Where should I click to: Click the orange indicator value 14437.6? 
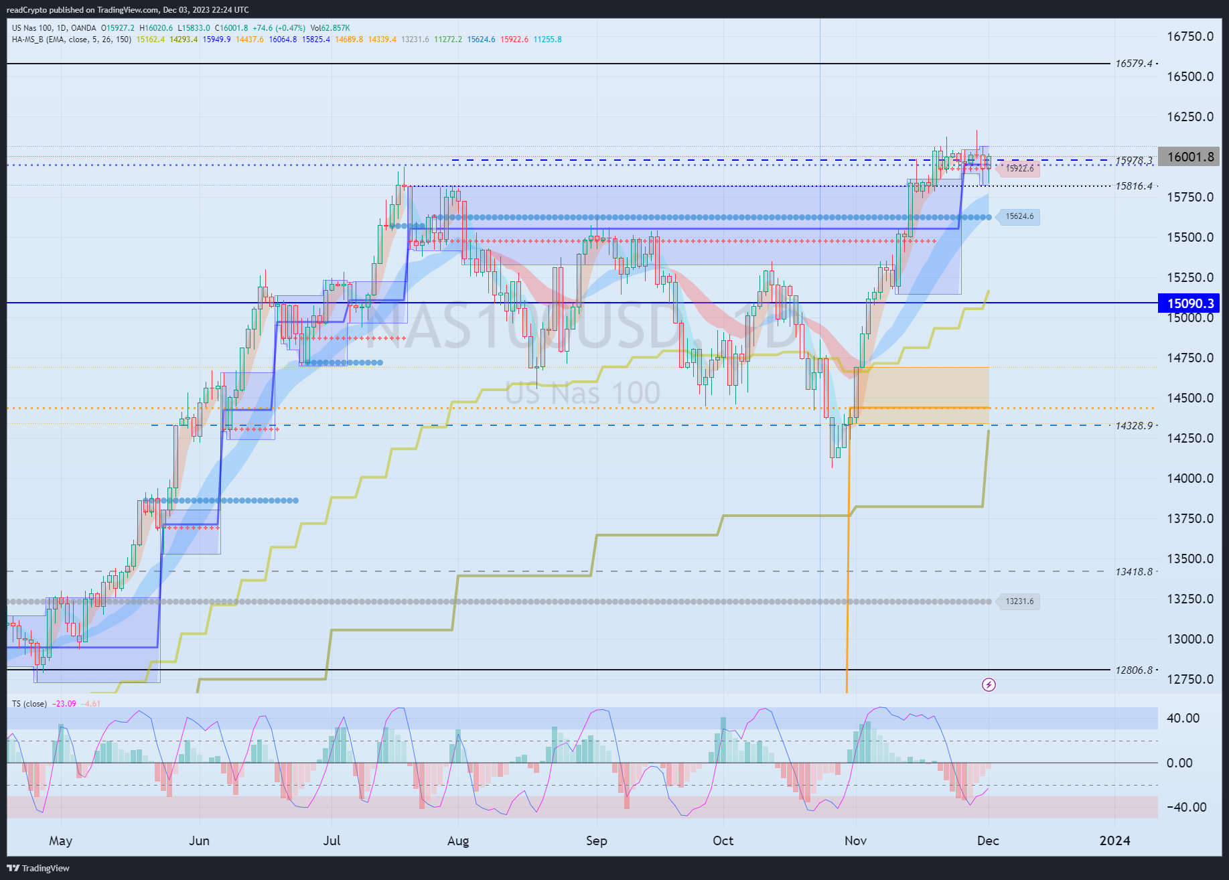point(250,40)
